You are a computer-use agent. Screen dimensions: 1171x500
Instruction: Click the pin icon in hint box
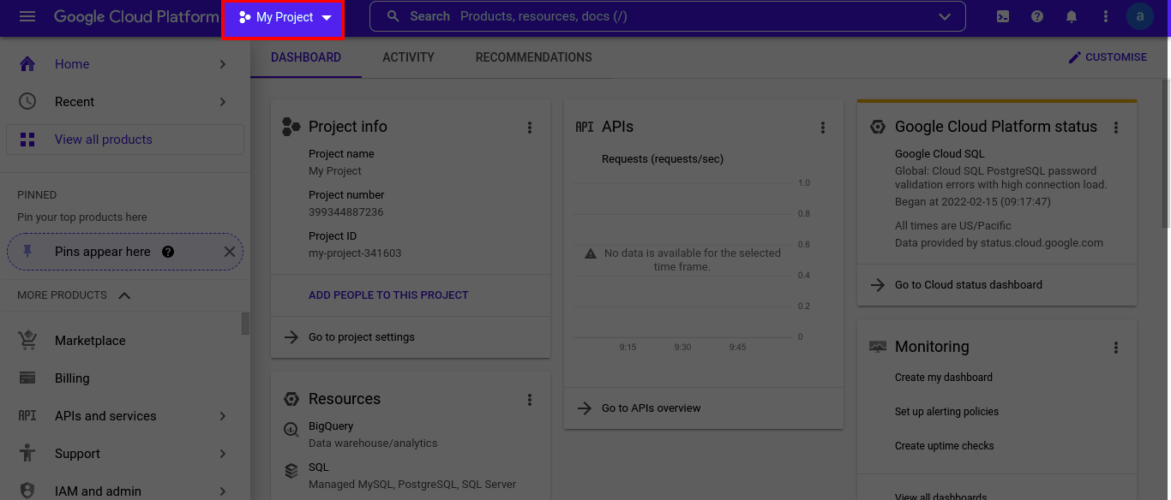point(27,252)
